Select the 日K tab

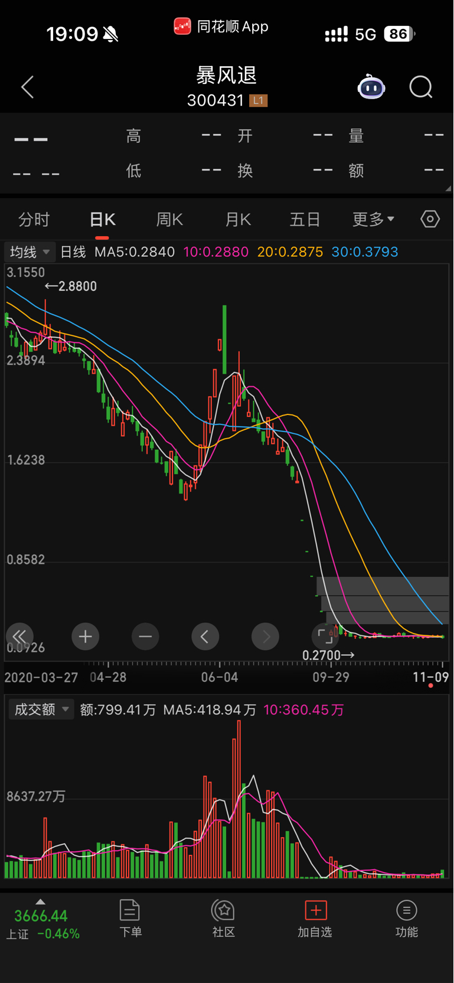tap(103, 220)
